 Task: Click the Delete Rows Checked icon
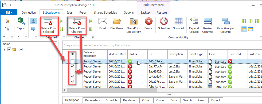[77, 21]
